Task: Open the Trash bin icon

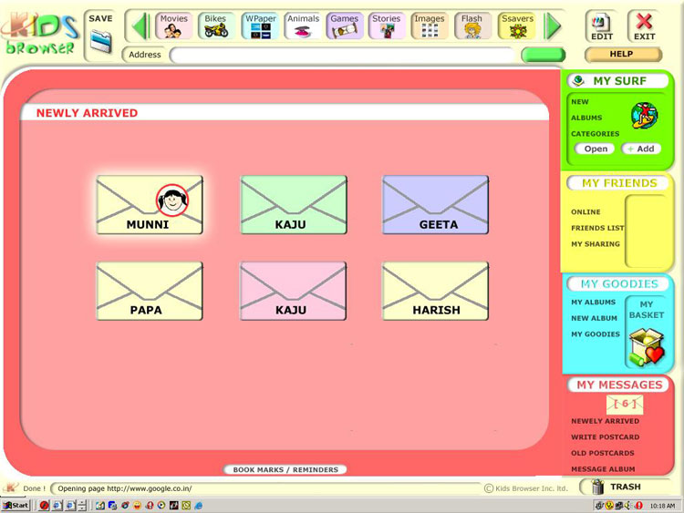Action: pos(598,487)
